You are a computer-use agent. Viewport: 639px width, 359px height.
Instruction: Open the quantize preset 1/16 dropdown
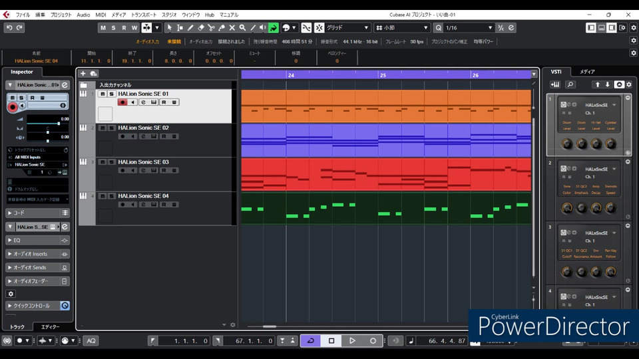[469, 28]
